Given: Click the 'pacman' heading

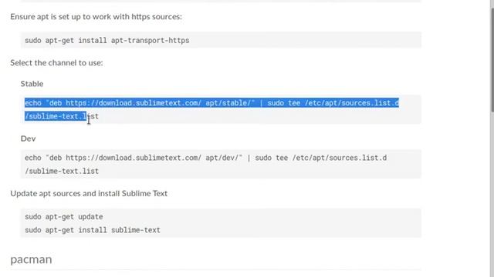Looking at the screenshot, I should [x=31, y=259].
